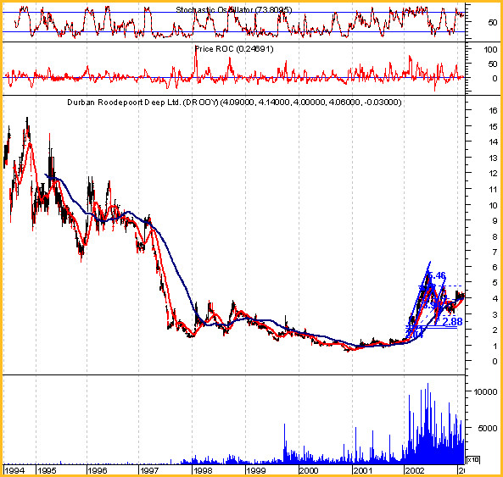This screenshot has width=503, height=477.
Task: Click the 5000 volume axis label
Action: pyautogui.click(x=488, y=429)
